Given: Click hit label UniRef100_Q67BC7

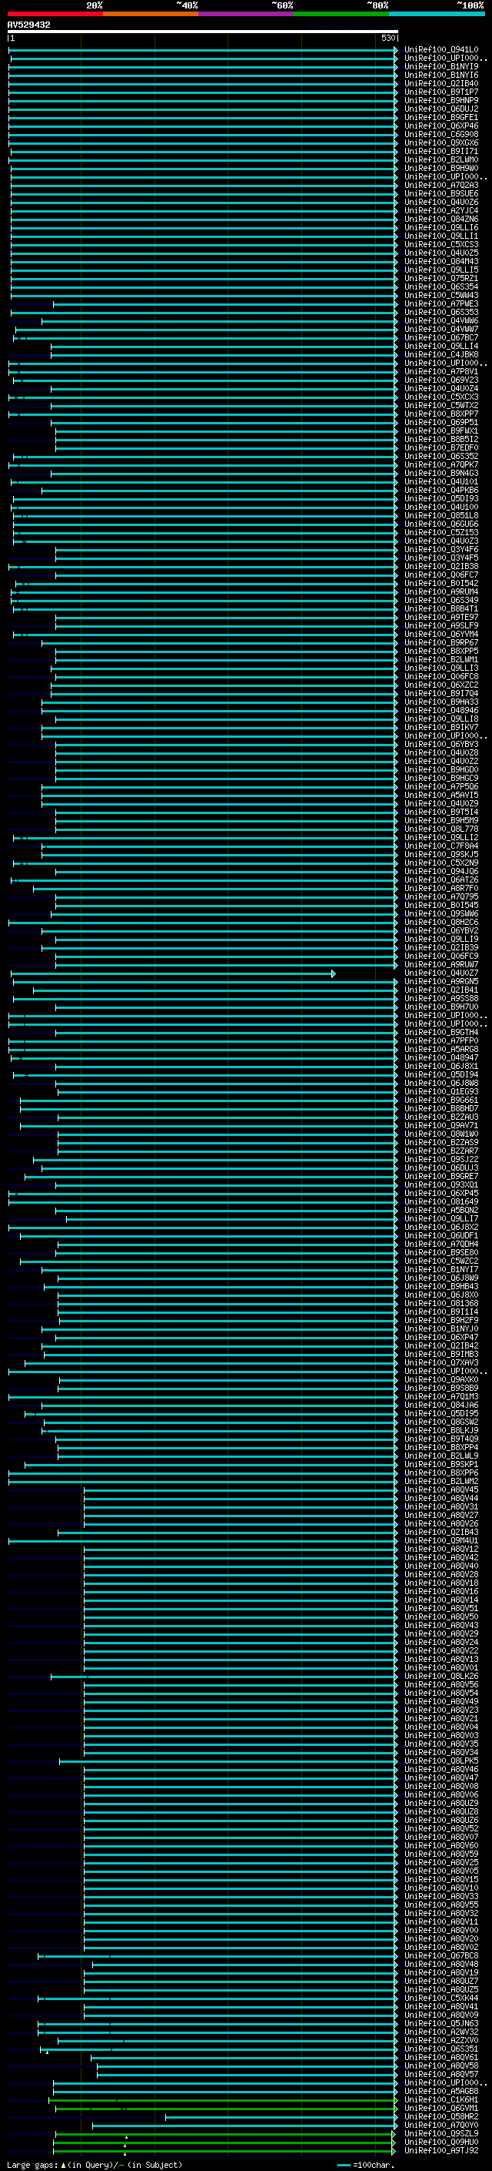Looking at the screenshot, I should pos(441,338).
